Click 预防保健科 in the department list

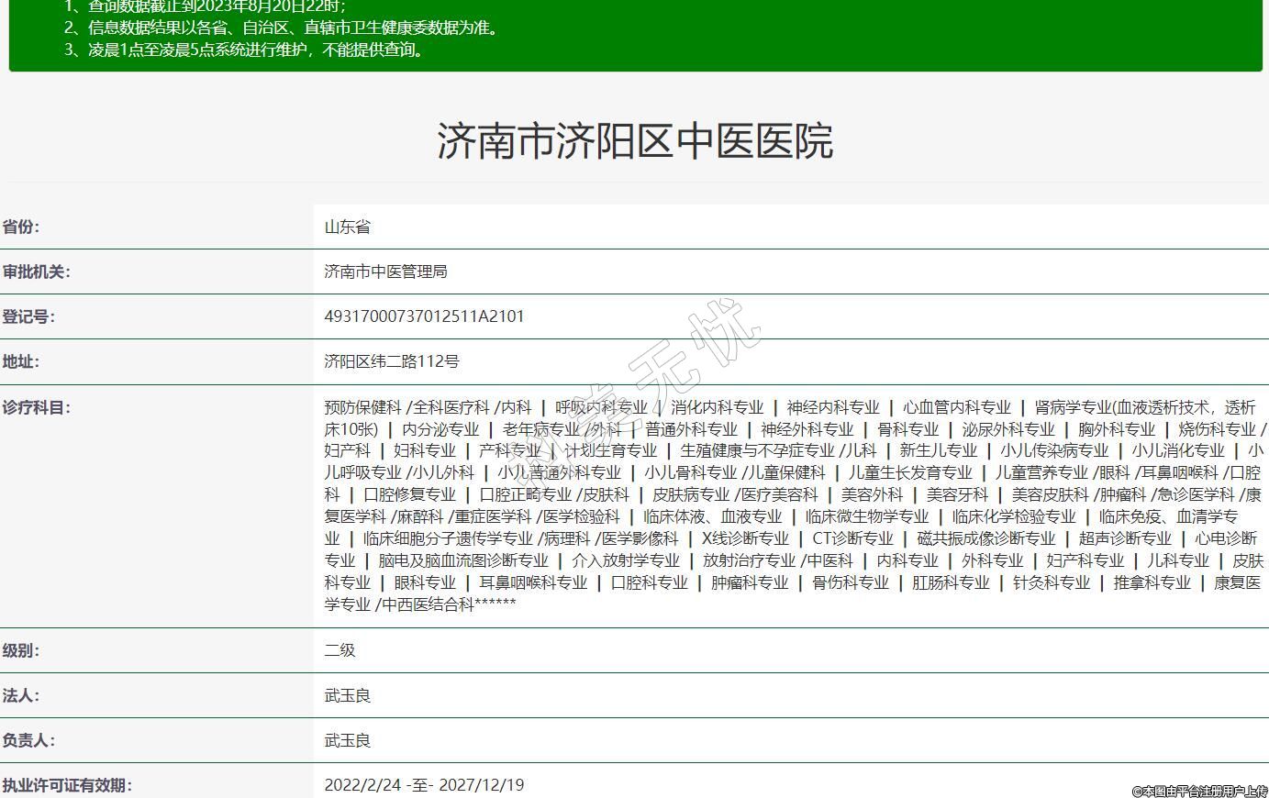click(x=362, y=408)
